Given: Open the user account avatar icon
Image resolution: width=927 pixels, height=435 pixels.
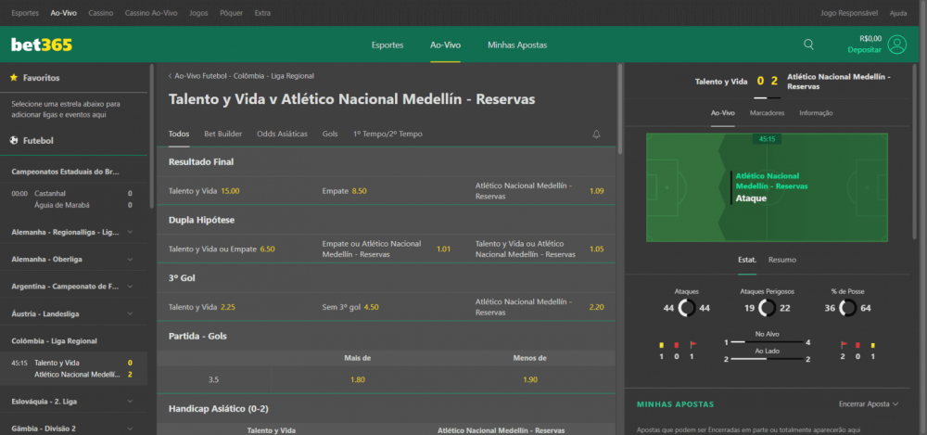Looking at the screenshot, I should pyautogui.click(x=896, y=45).
